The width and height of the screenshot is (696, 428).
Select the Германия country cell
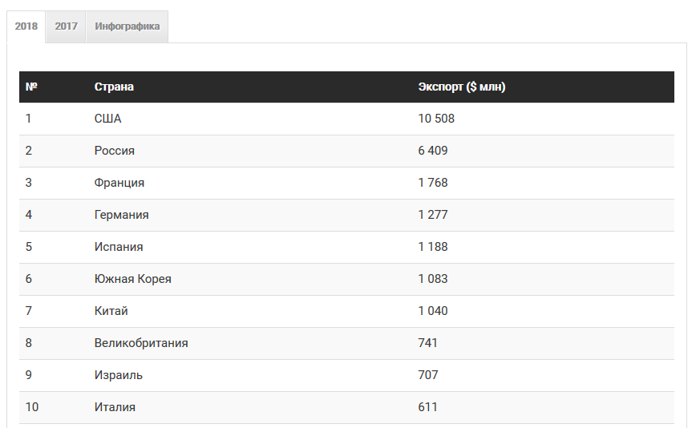(x=121, y=215)
